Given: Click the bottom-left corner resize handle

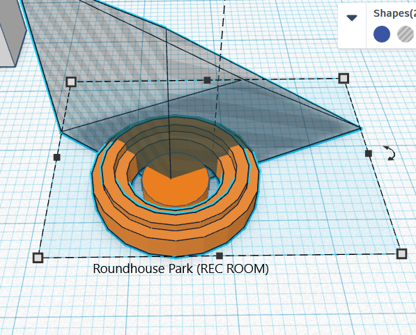Looking at the screenshot, I should click(x=38, y=258).
